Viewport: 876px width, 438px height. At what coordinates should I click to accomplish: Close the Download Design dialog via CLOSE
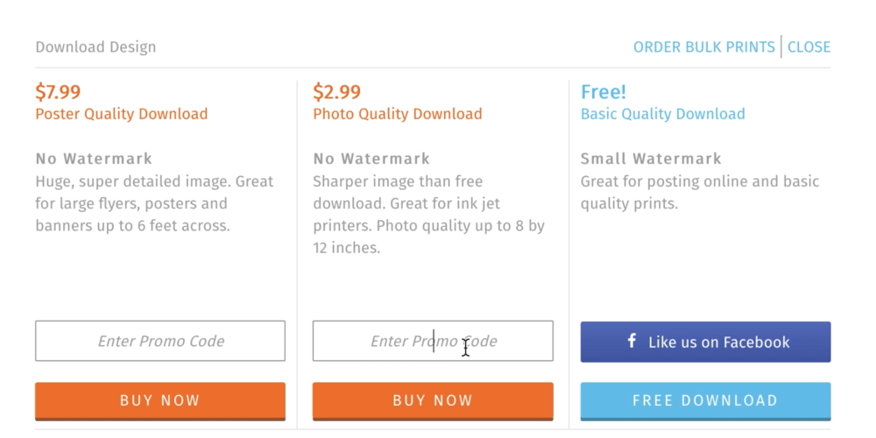click(x=809, y=47)
